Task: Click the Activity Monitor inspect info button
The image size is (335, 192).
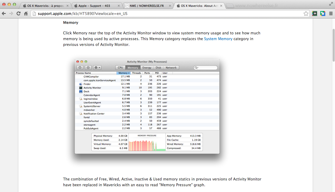Action: coord(88,68)
